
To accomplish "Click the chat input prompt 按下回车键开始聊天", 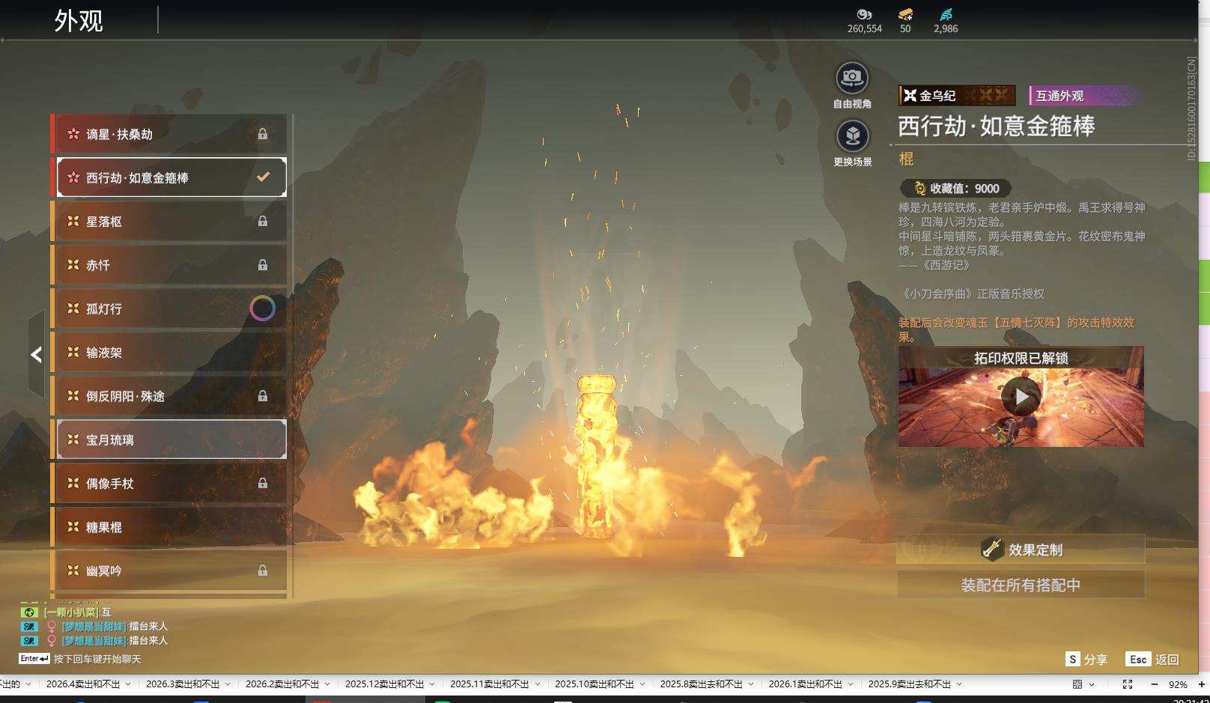I will tap(97, 660).
